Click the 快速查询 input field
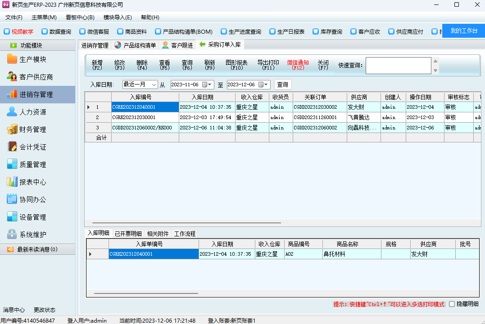Screen dimensions: 485x324 [398, 66]
